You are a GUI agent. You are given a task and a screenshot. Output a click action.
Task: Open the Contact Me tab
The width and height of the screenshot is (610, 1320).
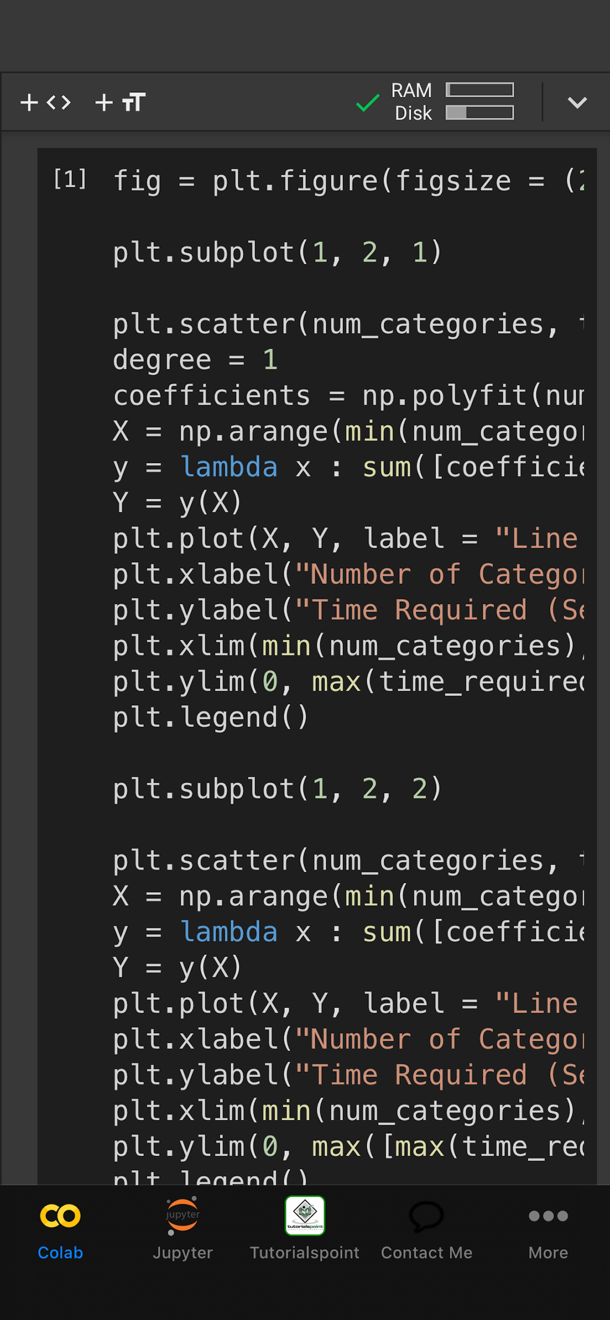pos(426,1230)
